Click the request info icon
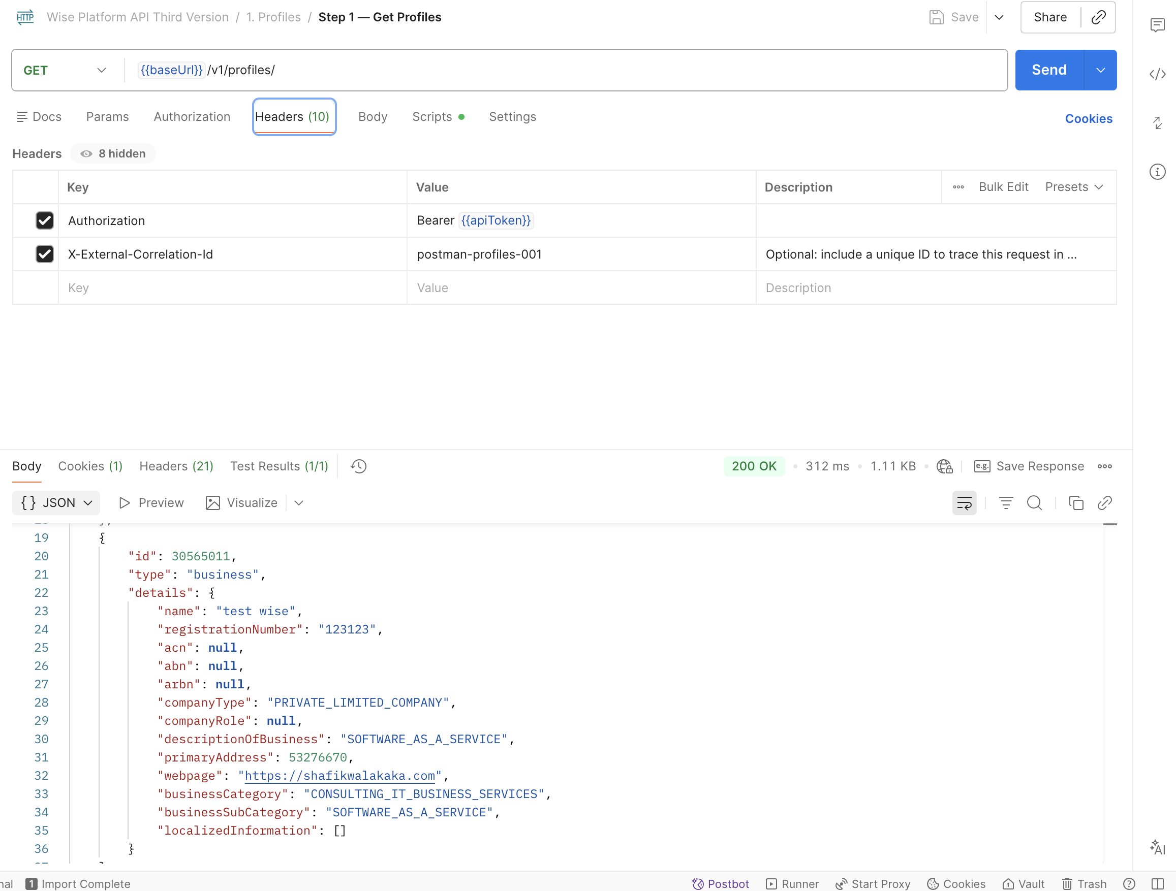 tap(1157, 172)
